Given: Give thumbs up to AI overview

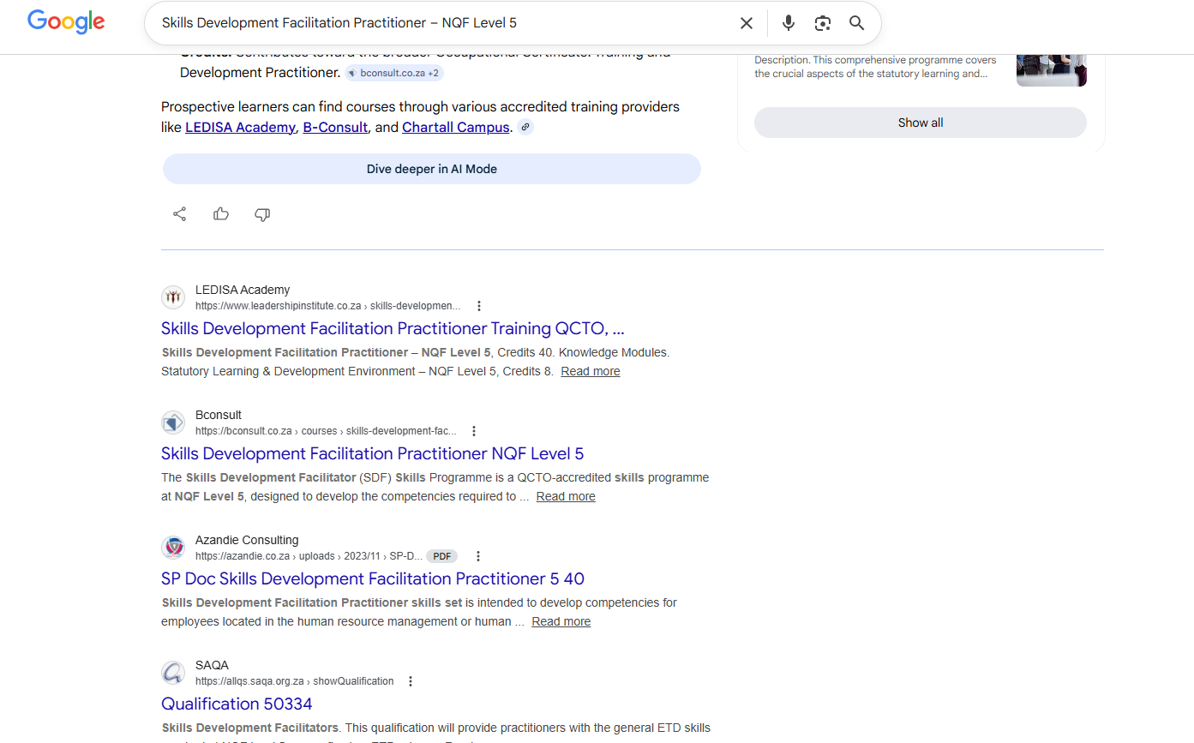Looking at the screenshot, I should click(221, 214).
